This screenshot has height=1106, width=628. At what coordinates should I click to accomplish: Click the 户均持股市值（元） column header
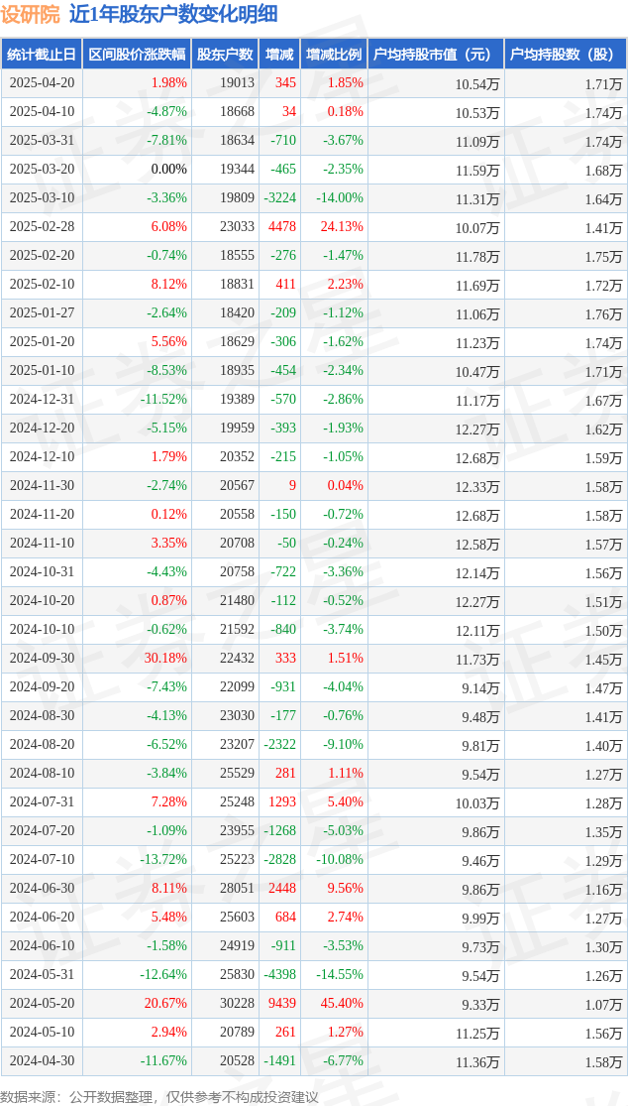pos(436,55)
